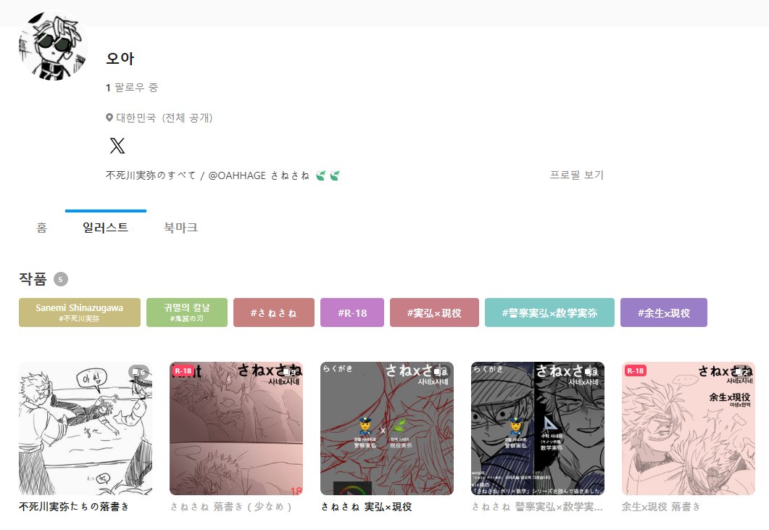Select the #さねさね tag
This screenshot has width=769, height=530.
[x=274, y=312]
